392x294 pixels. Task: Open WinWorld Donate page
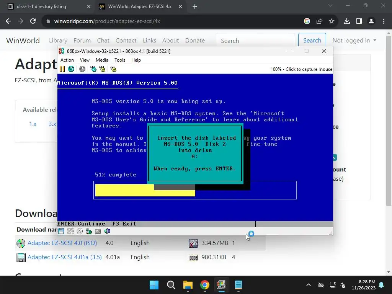pos(195,41)
